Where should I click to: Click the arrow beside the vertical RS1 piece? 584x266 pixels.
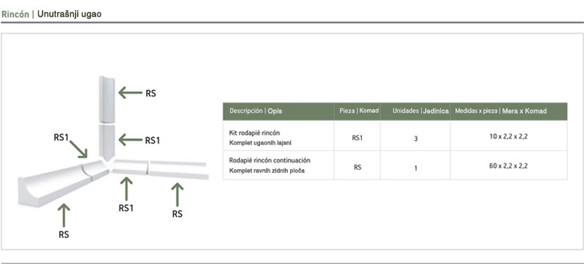(x=130, y=140)
